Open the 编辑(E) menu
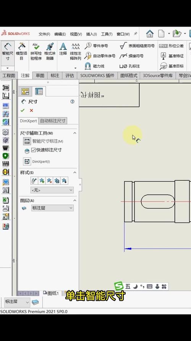Screen dimensions: 191x341 click(x=60, y=34)
